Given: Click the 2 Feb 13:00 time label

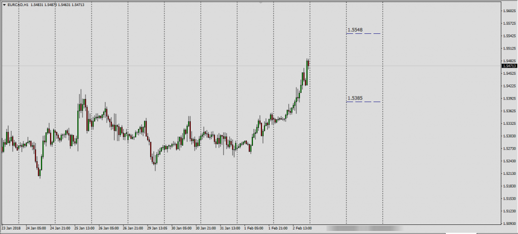Looking at the screenshot, I should point(303,228).
